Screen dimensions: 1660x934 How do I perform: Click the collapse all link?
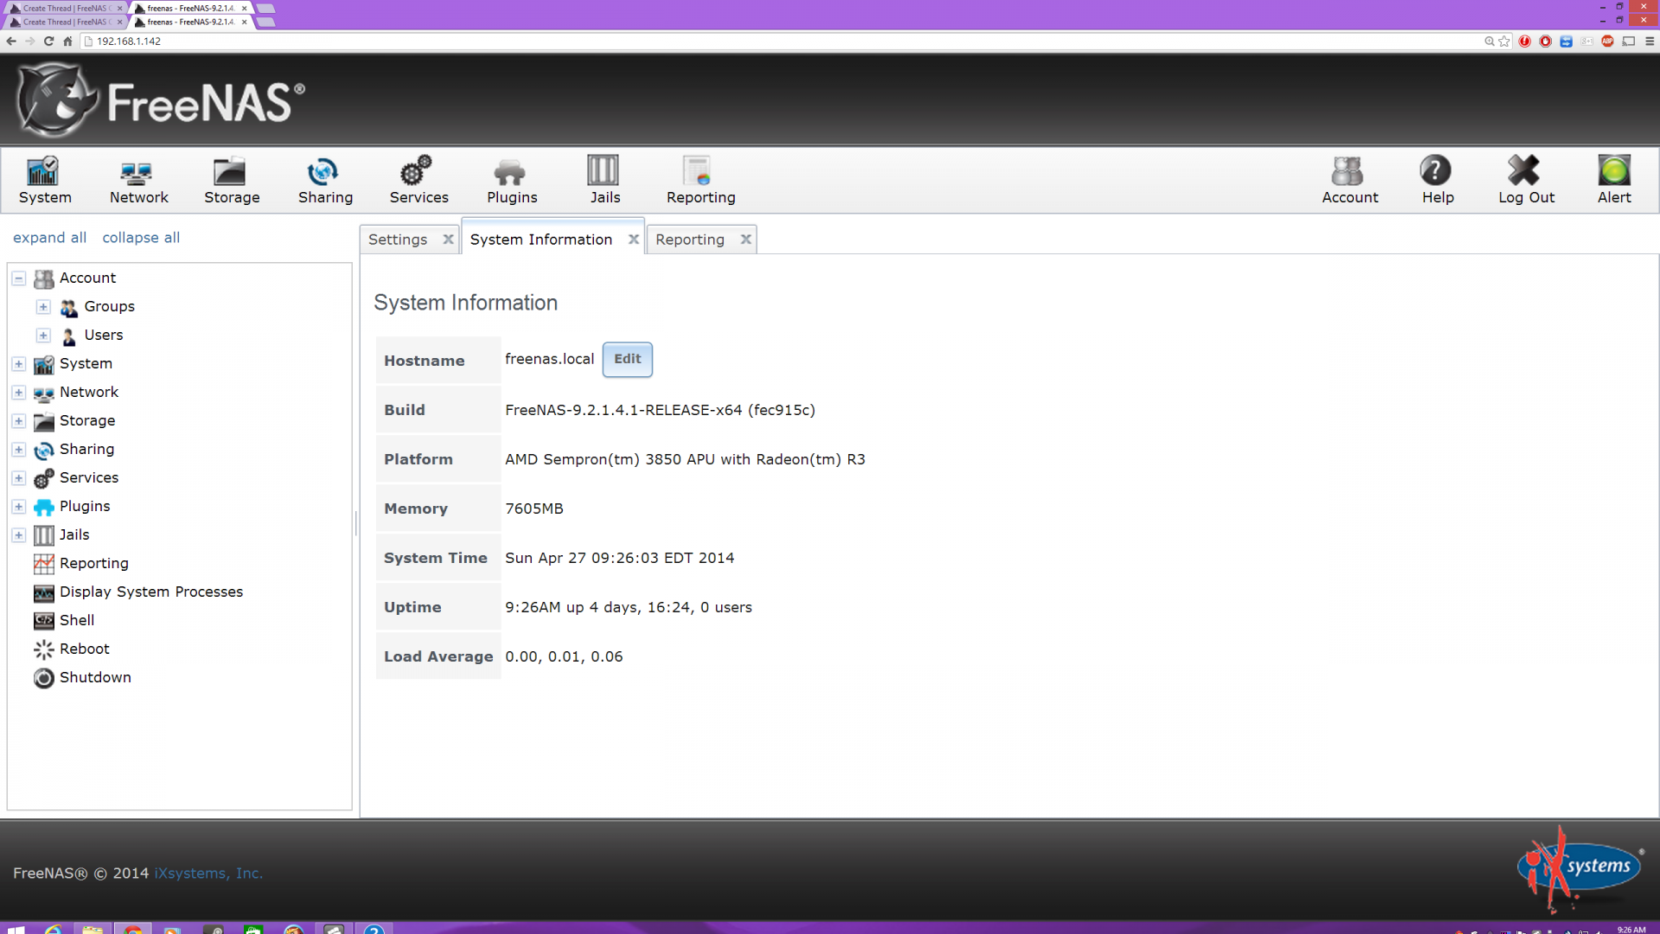point(141,238)
